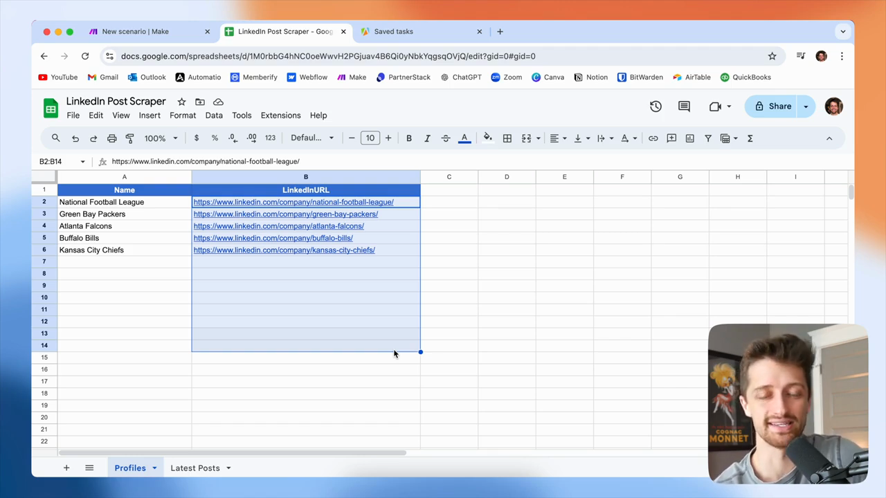
Task: Click the Merge cells icon
Action: point(527,138)
